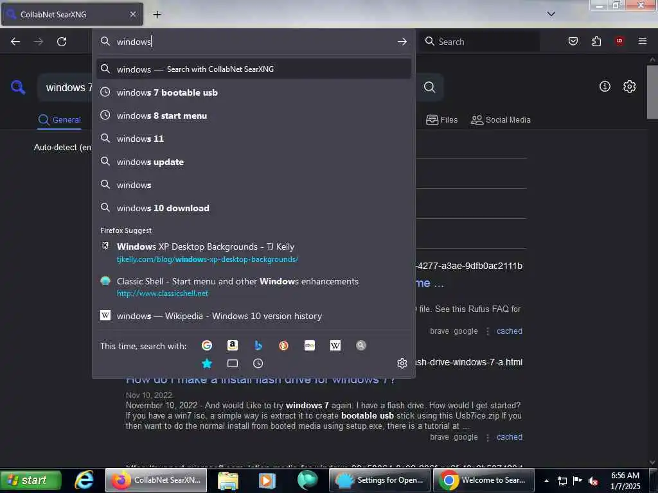This screenshot has width=658, height=493.
Task: Search history via the clock icon
Action: [x=258, y=363]
